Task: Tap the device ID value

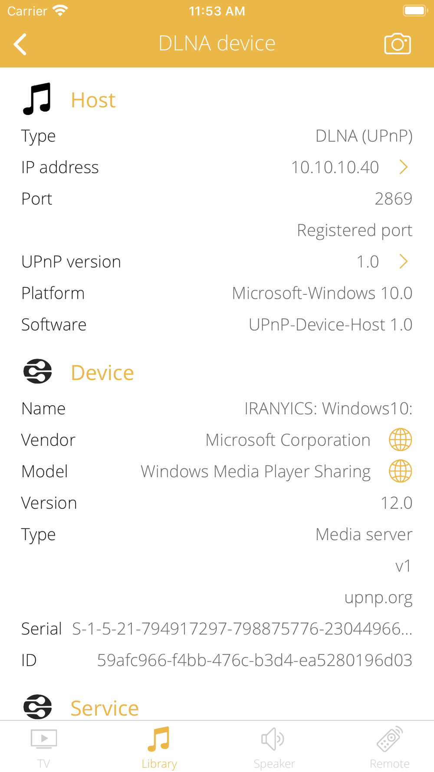Action: click(254, 660)
